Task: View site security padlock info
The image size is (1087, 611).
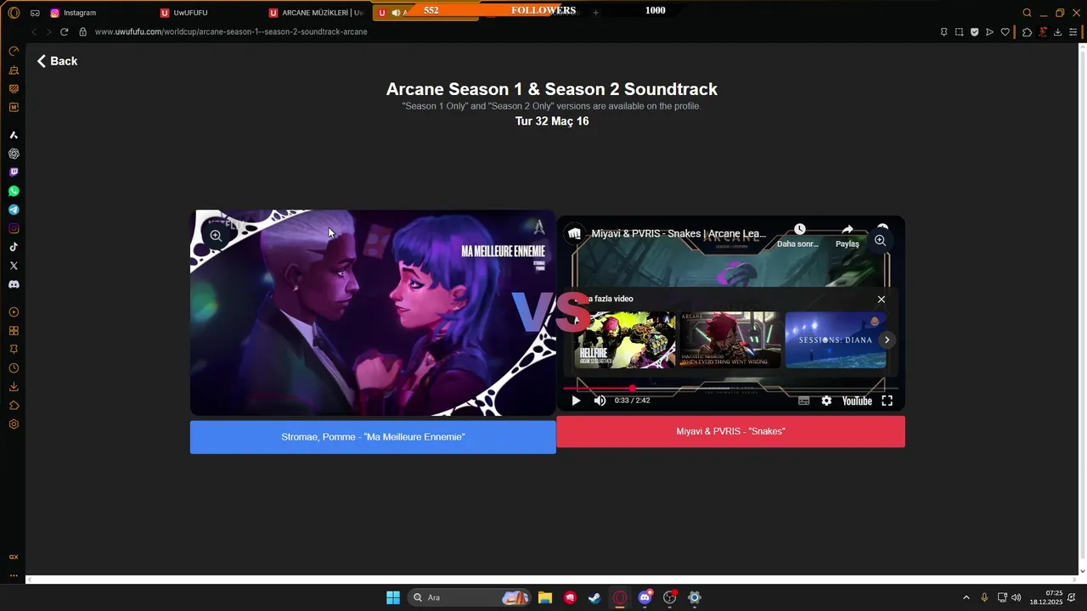Action: (x=82, y=31)
